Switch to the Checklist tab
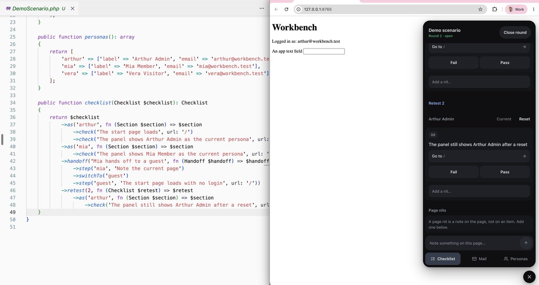The image size is (539, 285). (x=443, y=258)
